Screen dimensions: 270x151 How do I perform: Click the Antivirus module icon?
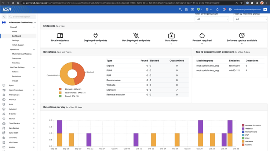pos(4,99)
